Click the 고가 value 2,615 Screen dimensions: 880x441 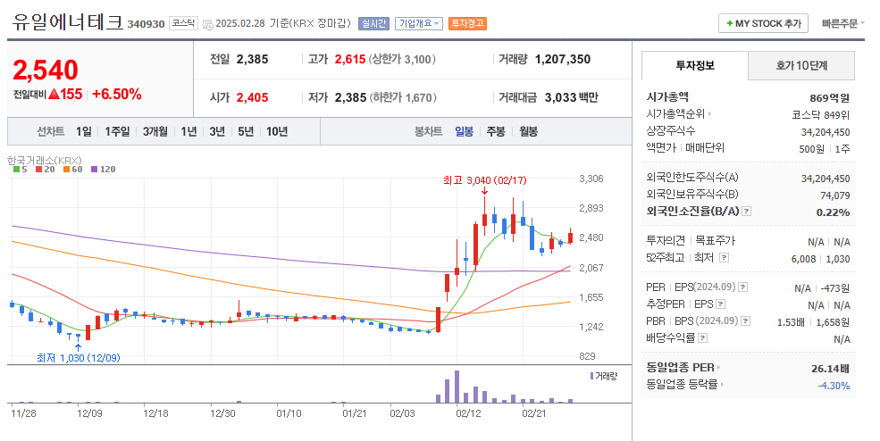[350, 60]
